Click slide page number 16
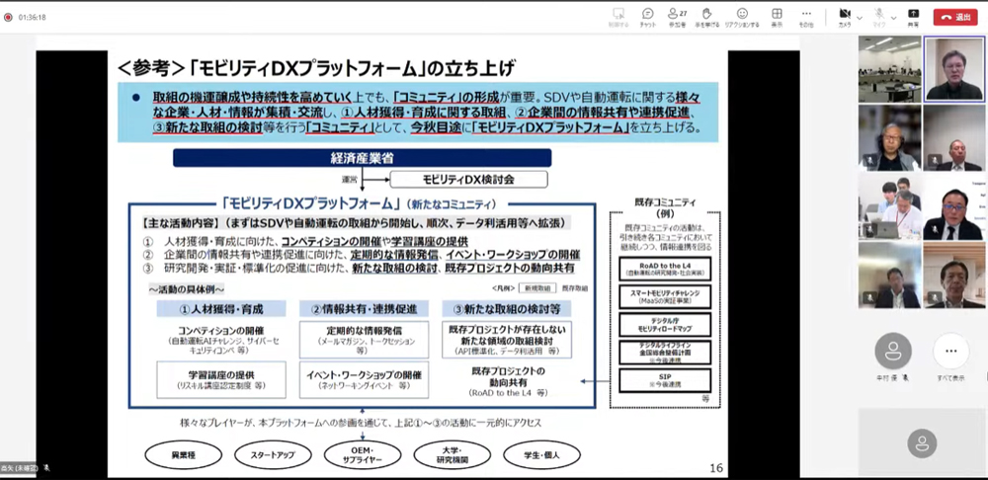This screenshot has width=988, height=480. click(715, 468)
